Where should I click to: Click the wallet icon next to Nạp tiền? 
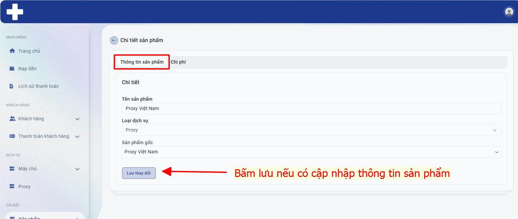(12, 69)
